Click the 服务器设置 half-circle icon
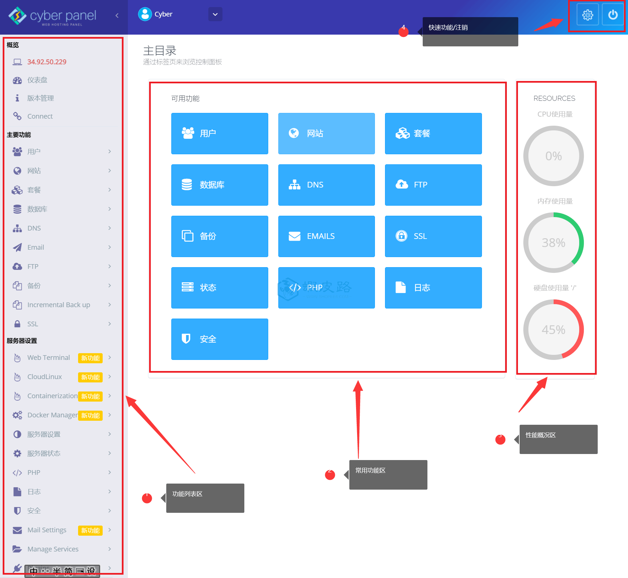The image size is (628, 578). 17,435
